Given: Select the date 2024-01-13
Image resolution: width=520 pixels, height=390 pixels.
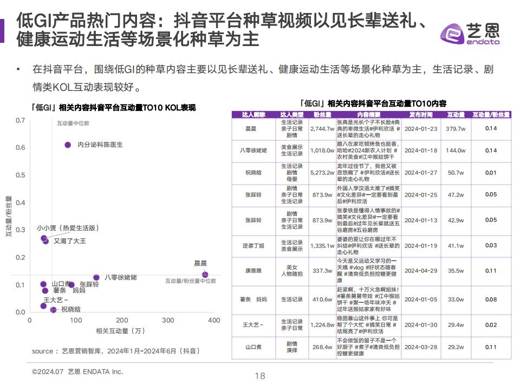Looking at the screenshot, I should tap(421, 220).
